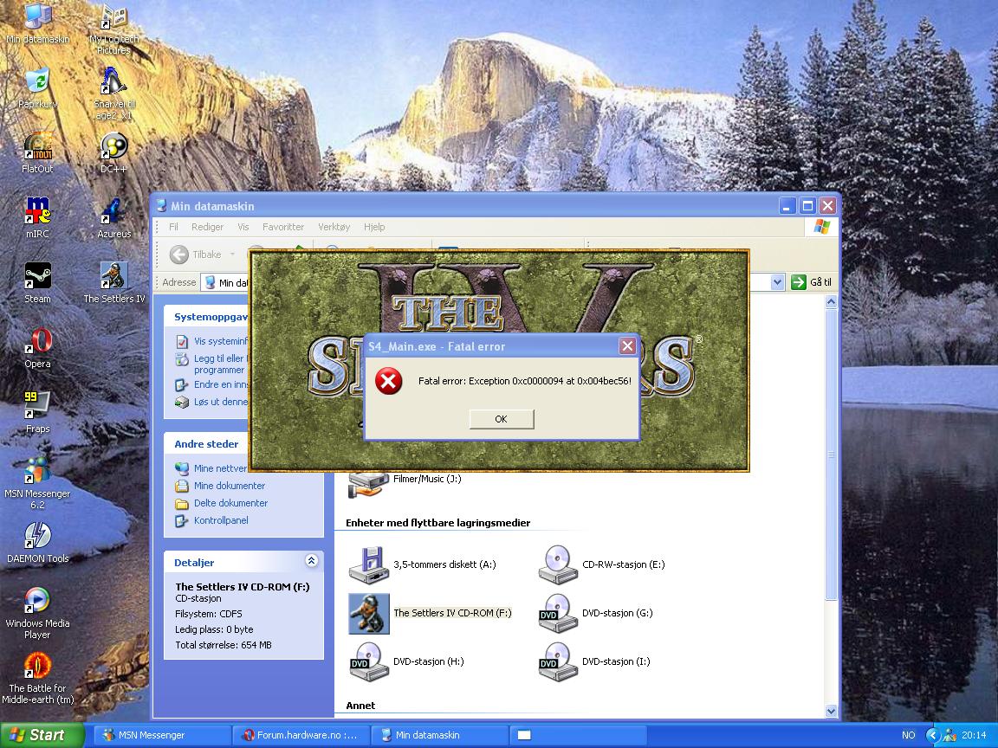The image size is (998, 748).
Task: Open the Fil menu in Min datamaskin
Action: tap(173, 227)
